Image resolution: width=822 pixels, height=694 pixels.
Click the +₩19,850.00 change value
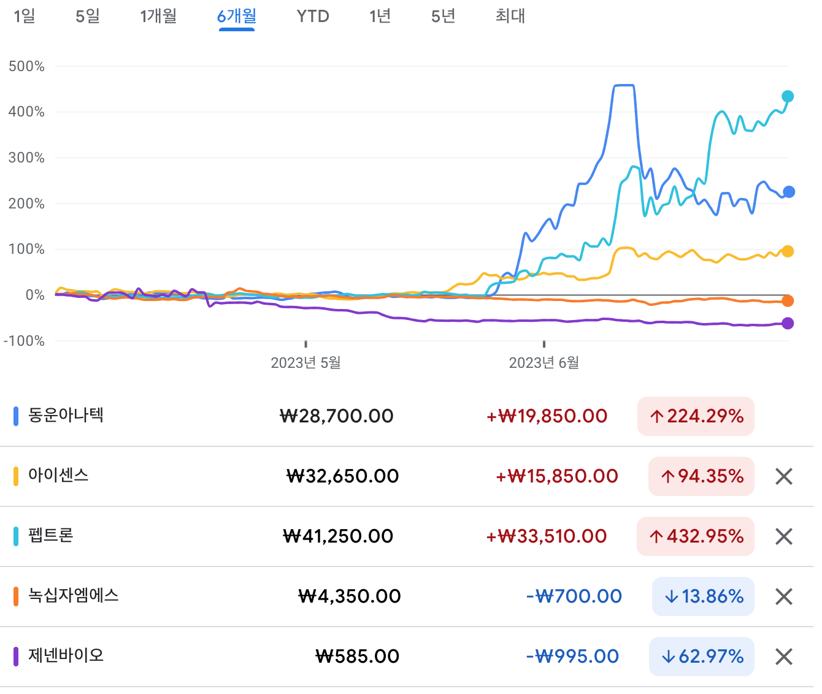click(x=547, y=416)
